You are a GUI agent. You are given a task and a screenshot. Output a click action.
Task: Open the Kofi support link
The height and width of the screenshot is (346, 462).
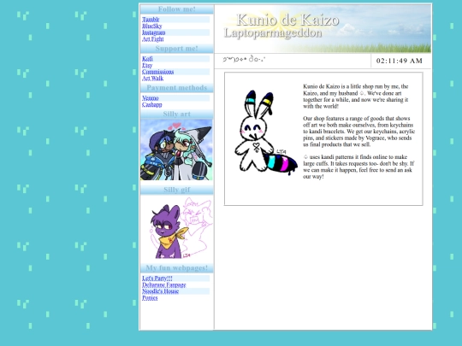click(x=147, y=59)
